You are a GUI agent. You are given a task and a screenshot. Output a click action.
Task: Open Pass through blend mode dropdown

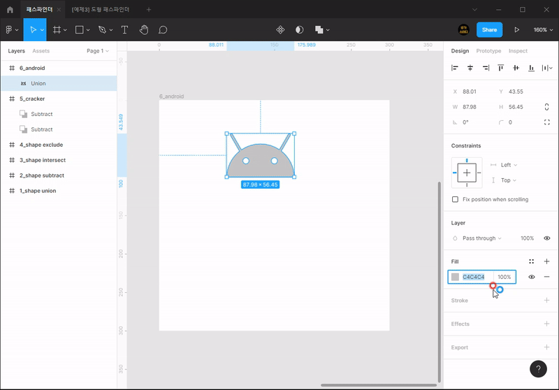click(x=481, y=238)
